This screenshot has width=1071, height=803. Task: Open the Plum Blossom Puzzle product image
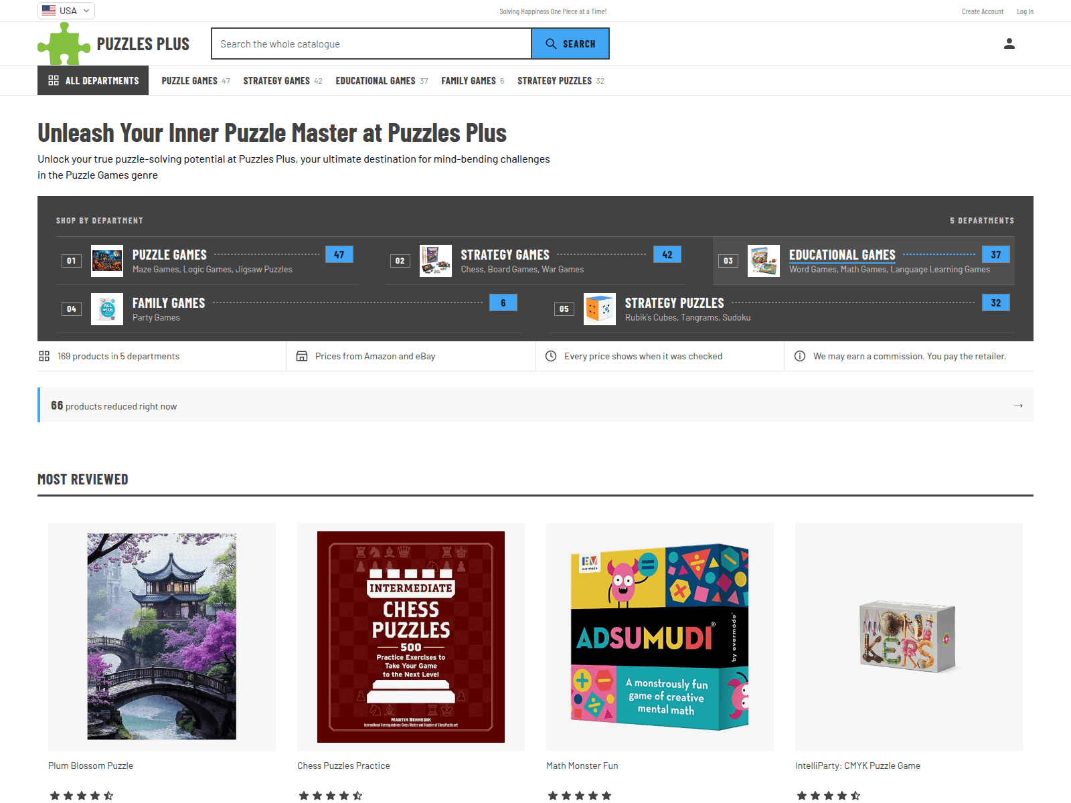coord(162,637)
